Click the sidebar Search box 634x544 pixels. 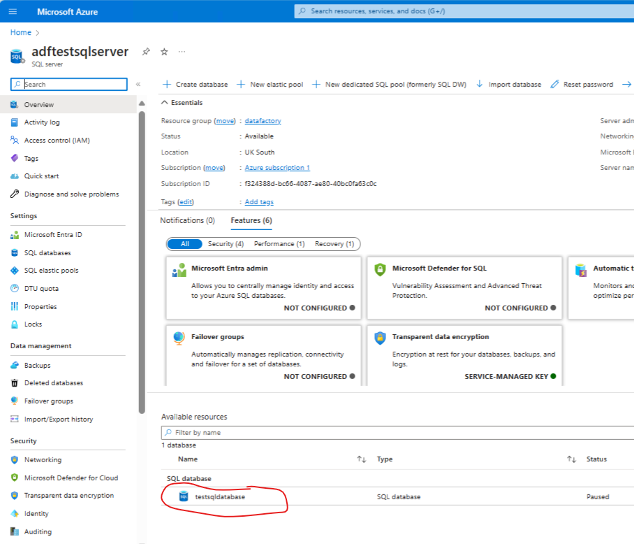68,84
